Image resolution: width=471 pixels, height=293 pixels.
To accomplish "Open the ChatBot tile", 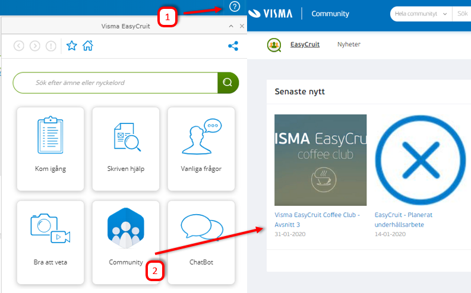I will point(201,243).
